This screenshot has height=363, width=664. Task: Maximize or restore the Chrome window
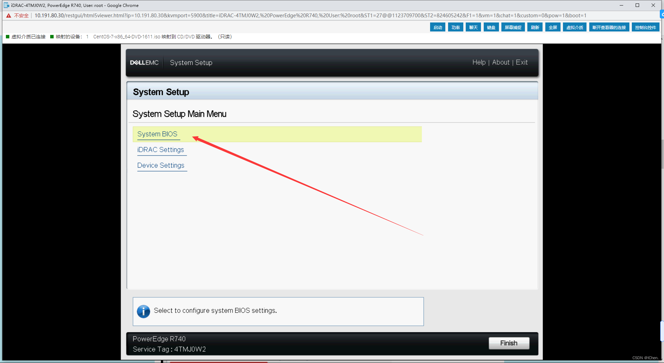click(x=637, y=5)
